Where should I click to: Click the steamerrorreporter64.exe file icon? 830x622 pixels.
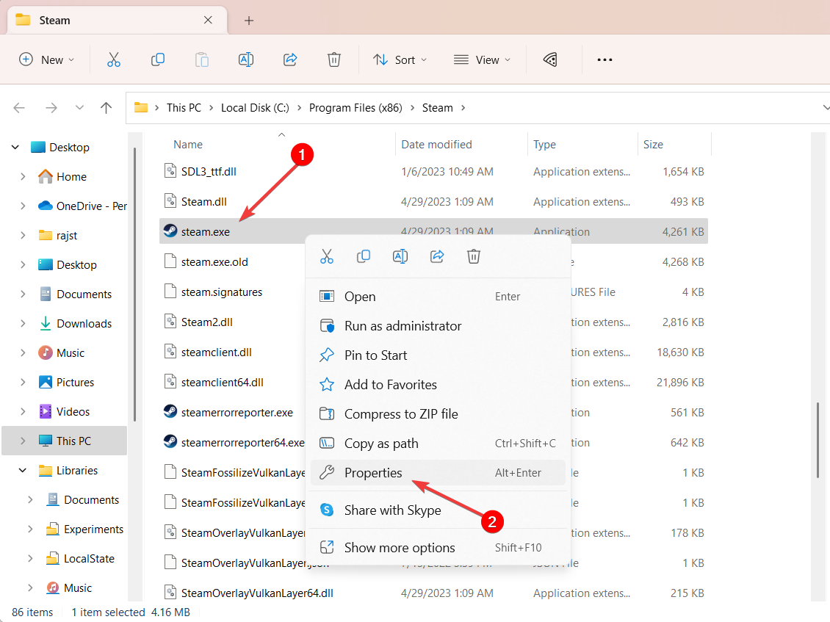[170, 441]
